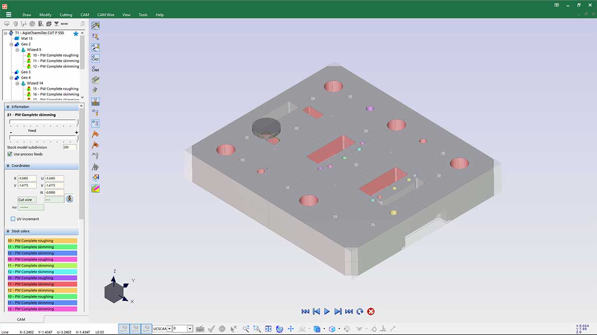Open the zoom tool in the bottom toolbar
The image size is (597, 335).
[x=245, y=329]
